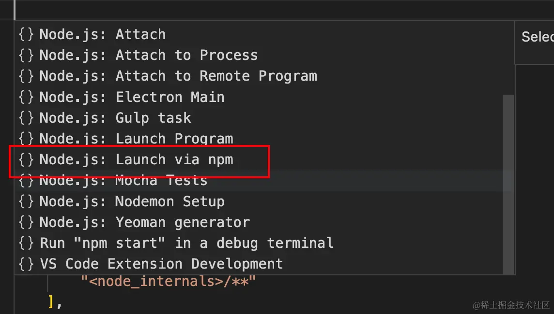The image size is (554, 314).
Task: Click the braces icon beside Yeoman generator
Action: tap(26, 222)
